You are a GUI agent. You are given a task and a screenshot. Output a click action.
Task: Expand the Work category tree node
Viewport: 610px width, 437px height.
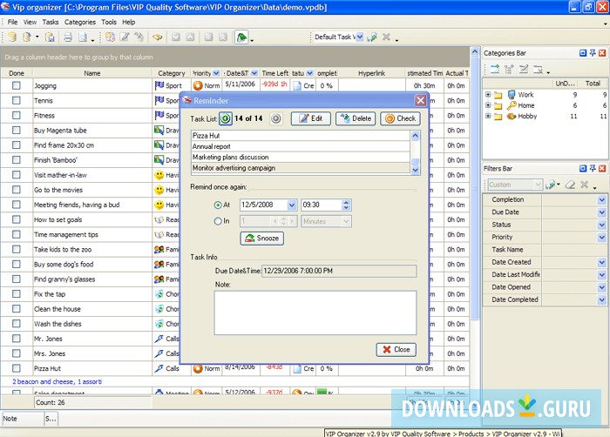[488, 94]
